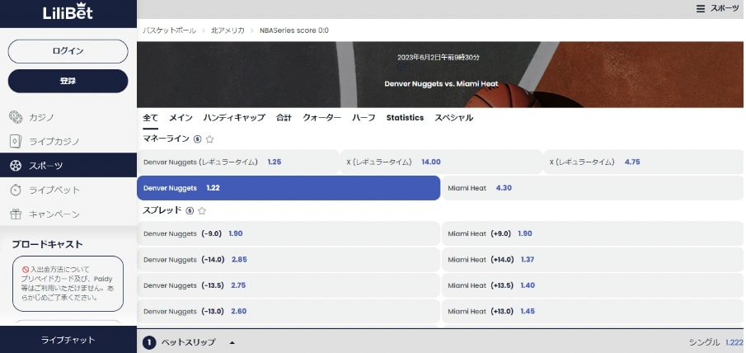The image size is (746, 353).
Task: Select the クォーター tab
Action: click(x=322, y=117)
